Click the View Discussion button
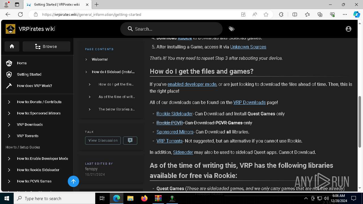 pos(103,141)
